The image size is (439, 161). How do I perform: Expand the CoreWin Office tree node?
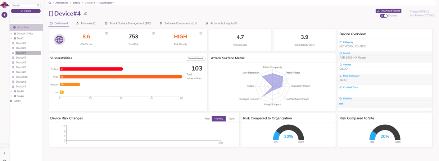click(11, 33)
